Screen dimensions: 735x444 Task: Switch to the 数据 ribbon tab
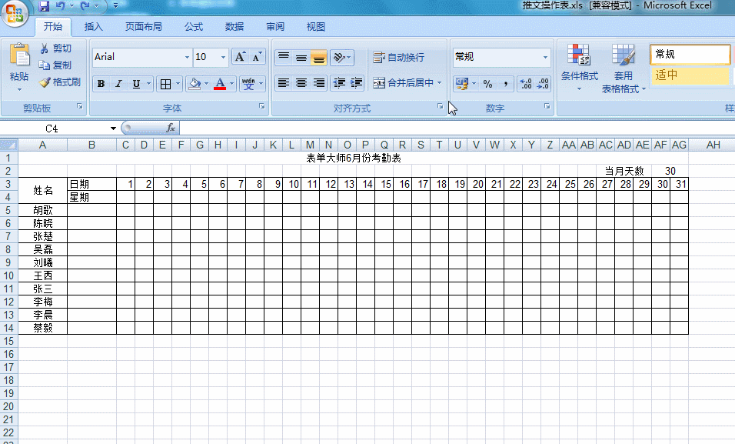point(234,27)
